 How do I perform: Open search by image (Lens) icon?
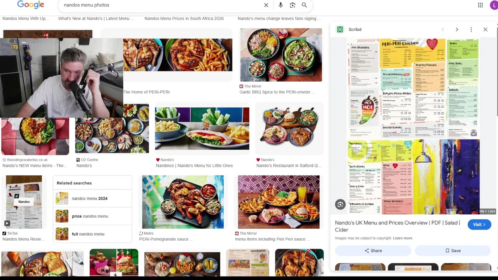293,5
